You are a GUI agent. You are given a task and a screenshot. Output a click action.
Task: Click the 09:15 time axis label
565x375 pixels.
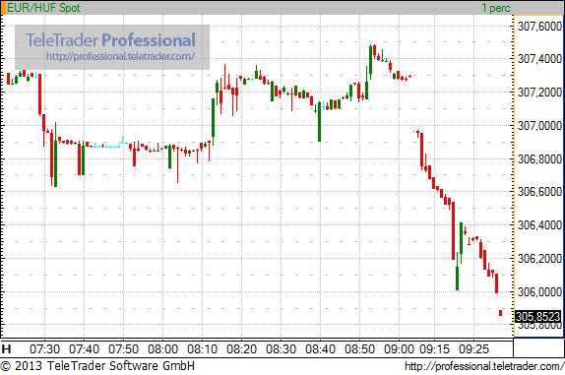[434, 349]
